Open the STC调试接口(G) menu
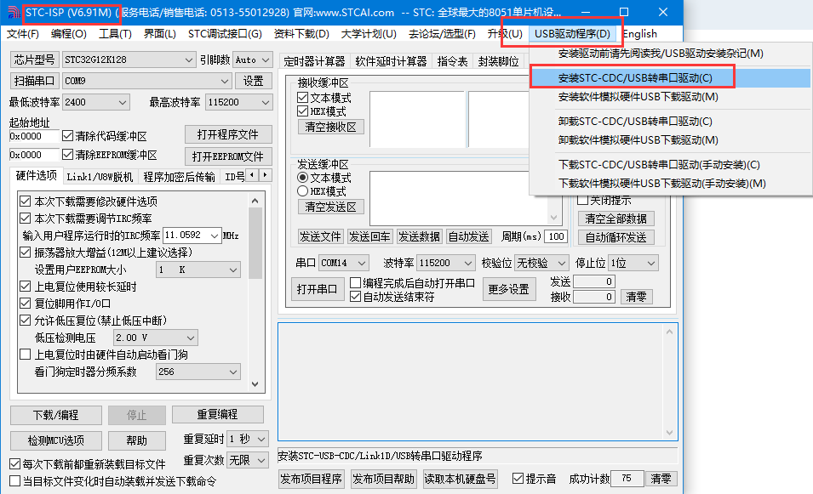The width and height of the screenshot is (813, 494). click(225, 34)
